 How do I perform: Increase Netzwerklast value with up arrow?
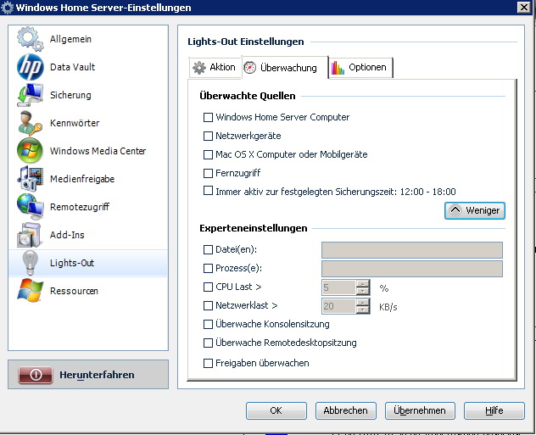[x=363, y=302]
